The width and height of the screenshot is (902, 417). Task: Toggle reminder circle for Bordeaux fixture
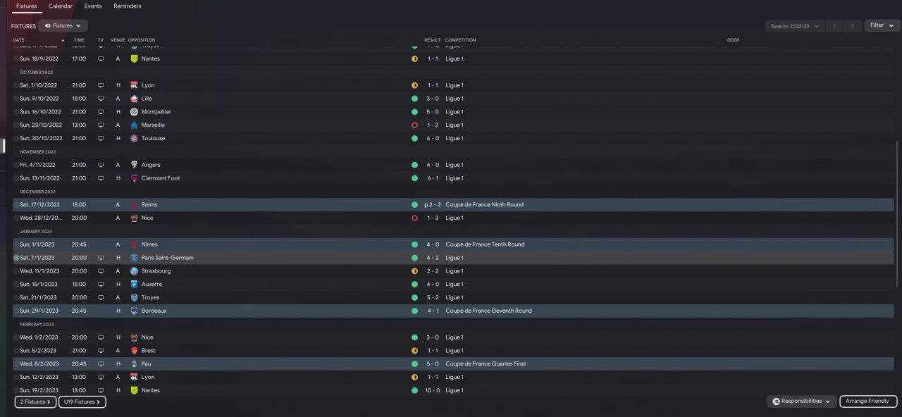coord(16,311)
